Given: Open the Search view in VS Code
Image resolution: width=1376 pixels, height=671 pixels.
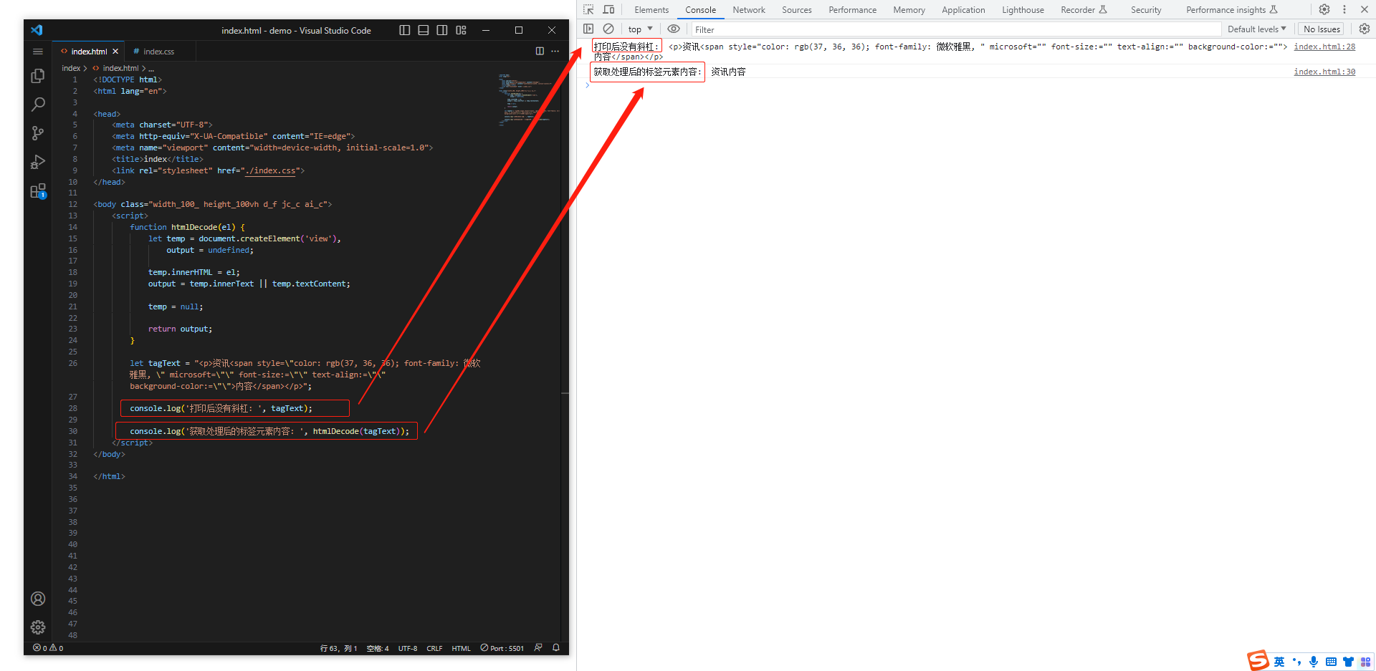Looking at the screenshot, I should coord(38,105).
